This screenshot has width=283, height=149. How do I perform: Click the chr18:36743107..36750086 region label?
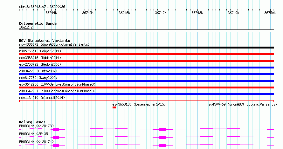pos(42,7)
